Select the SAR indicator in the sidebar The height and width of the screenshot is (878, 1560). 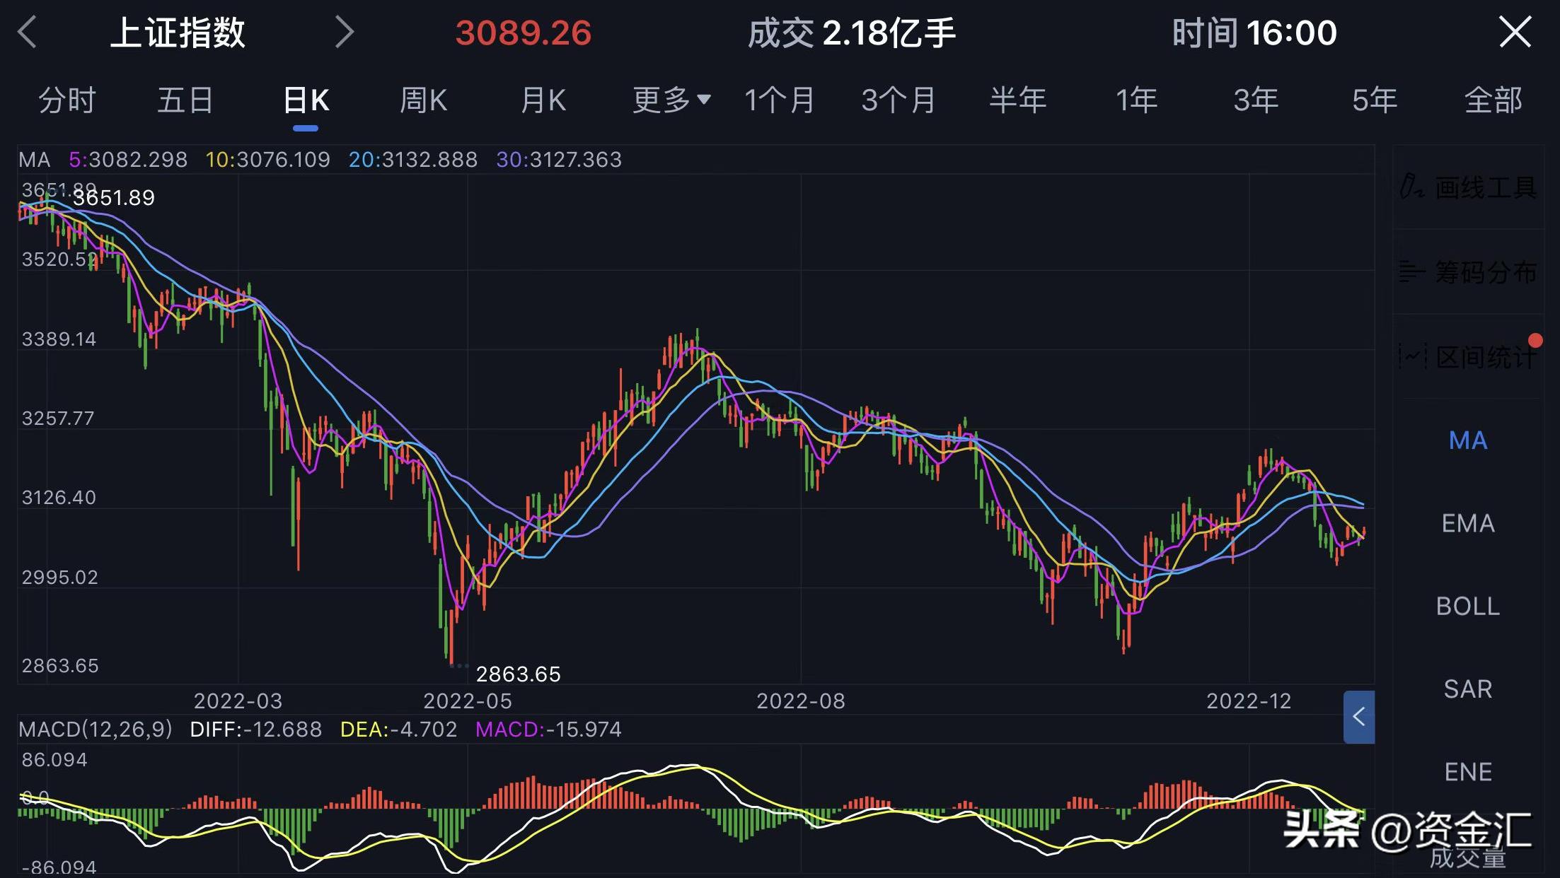click(1467, 689)
